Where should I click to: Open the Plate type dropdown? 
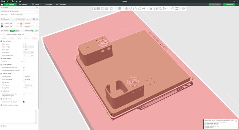tap(24, 15)
